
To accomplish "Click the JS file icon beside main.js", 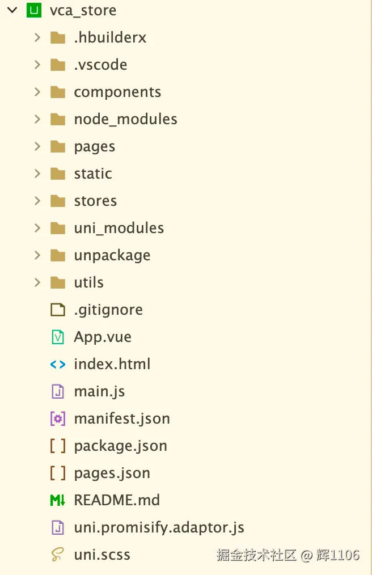I will (x=58, y=391).
